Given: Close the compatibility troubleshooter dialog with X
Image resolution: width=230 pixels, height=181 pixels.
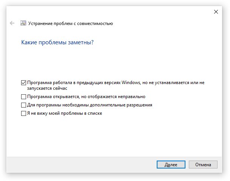Looking at the screenshot, I should pyautogui.click(x=216, y=12).
